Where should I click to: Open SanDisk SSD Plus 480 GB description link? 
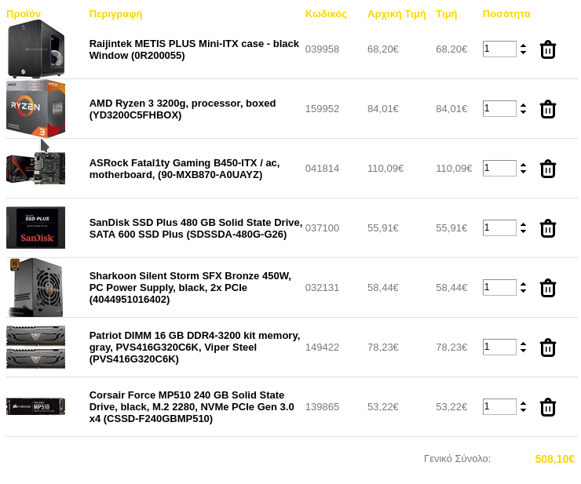[196, 228]
